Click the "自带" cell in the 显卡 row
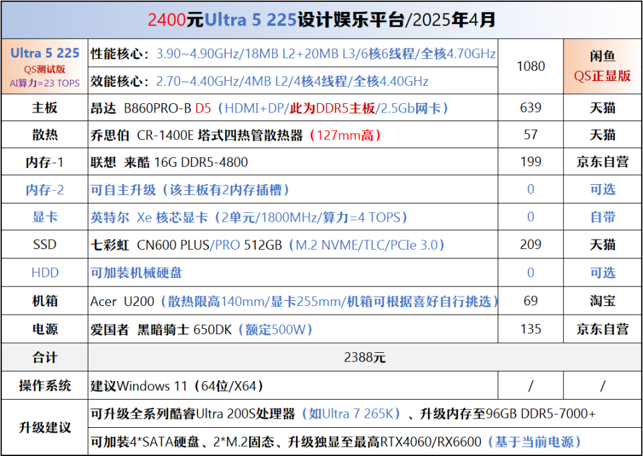This screenshot has width=643, height=456. coord(602,217)
